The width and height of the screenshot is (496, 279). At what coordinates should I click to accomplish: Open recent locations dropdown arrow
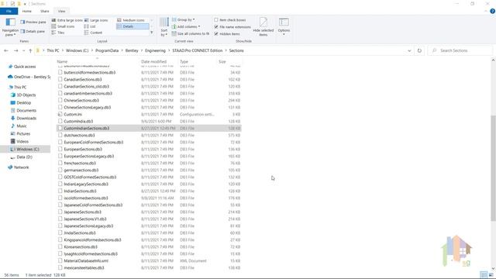(23, 50)
